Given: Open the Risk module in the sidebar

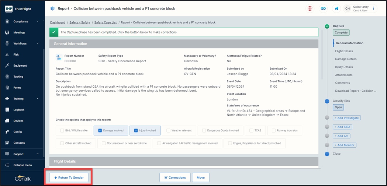Looking at the screenshot, I should point(16,55).
